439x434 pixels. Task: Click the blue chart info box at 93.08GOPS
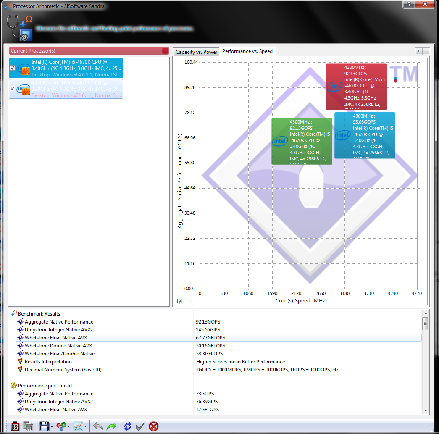pyautogui.click(x=365, y=136)
